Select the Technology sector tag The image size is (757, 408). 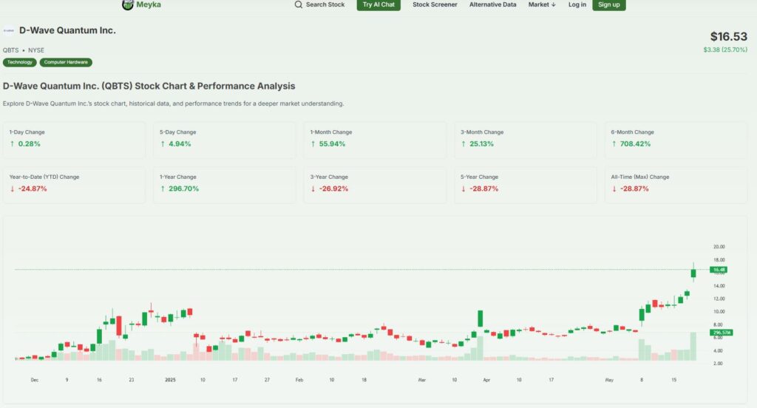(20, 62)
